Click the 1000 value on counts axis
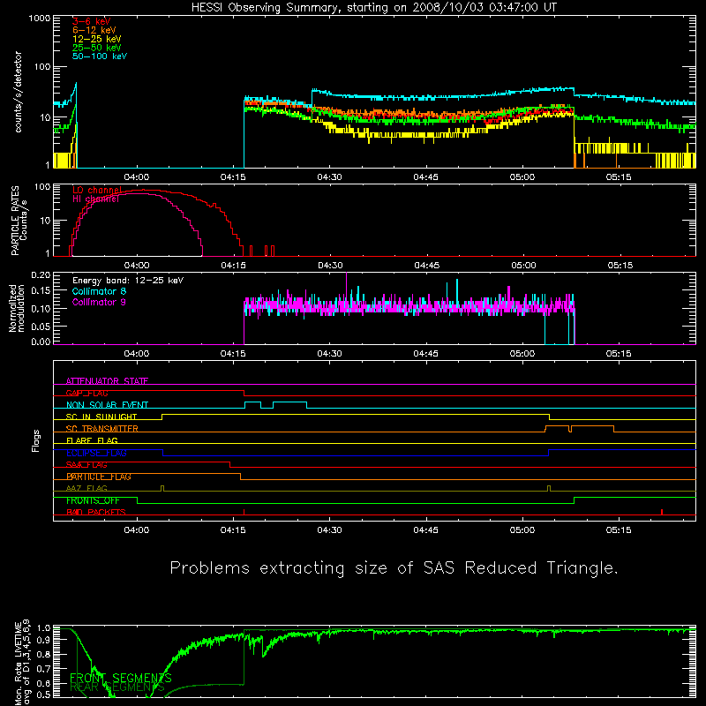This screenshot has height=706, width=706. [40, 19]
